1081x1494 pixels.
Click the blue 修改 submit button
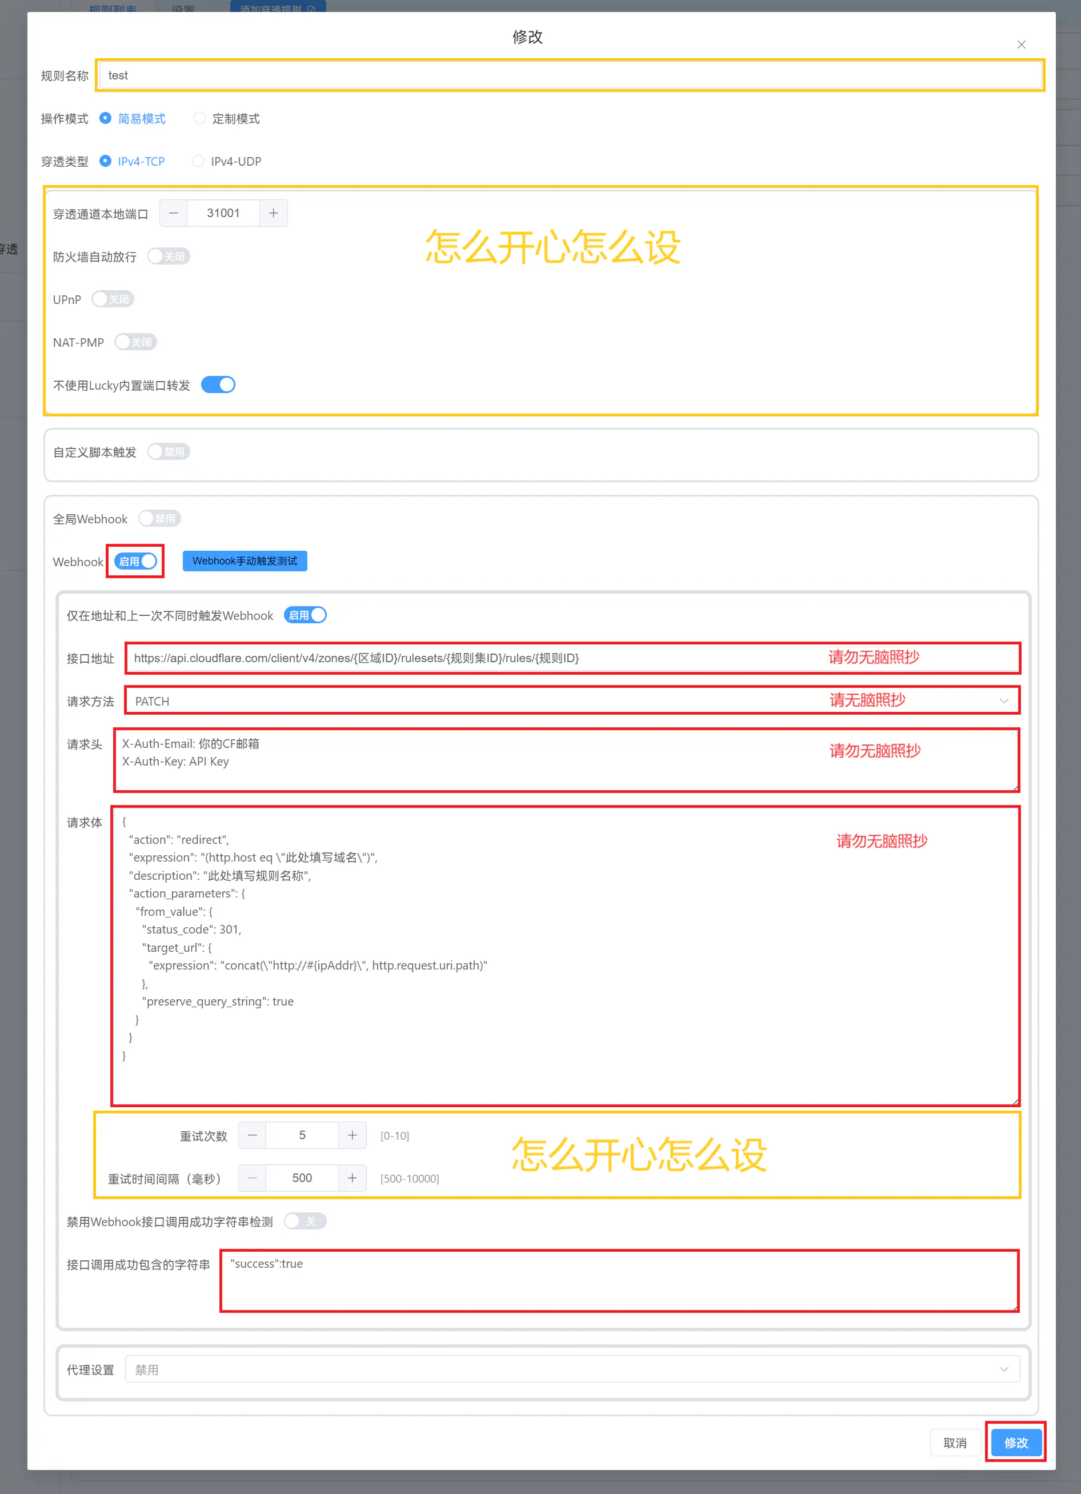(1015, 1443)
